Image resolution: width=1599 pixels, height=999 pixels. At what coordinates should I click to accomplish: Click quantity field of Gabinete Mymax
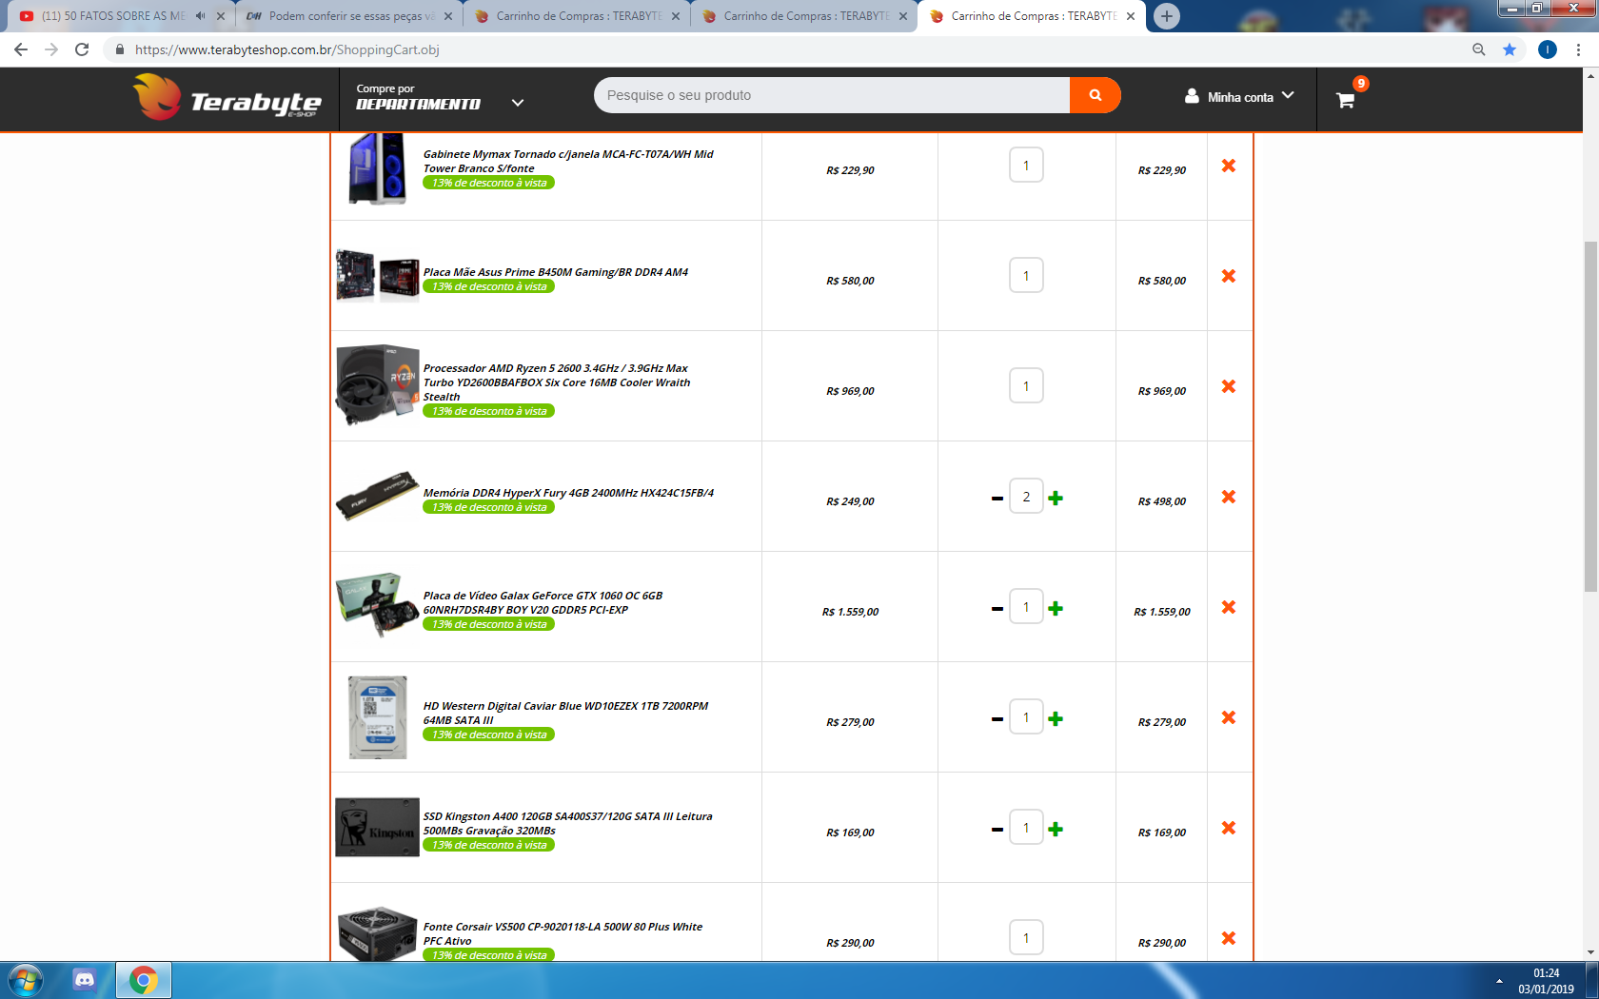pyautogui.click(x=1026, y=165)
